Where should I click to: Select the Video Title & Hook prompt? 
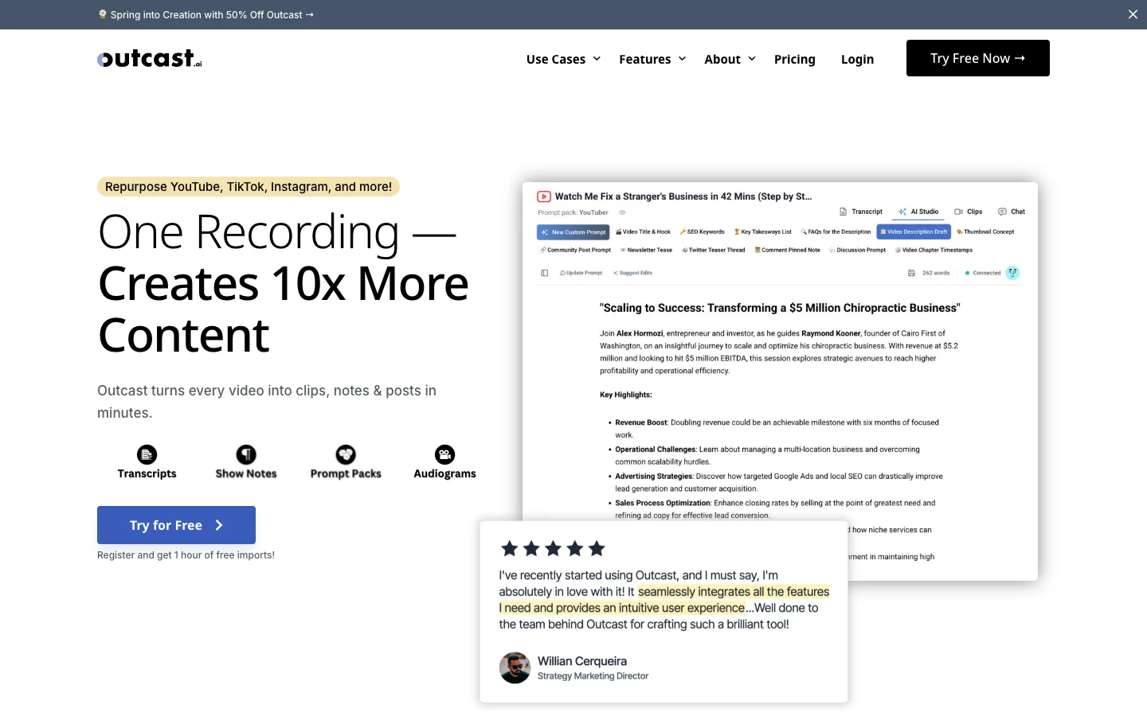tap(644, 232)
